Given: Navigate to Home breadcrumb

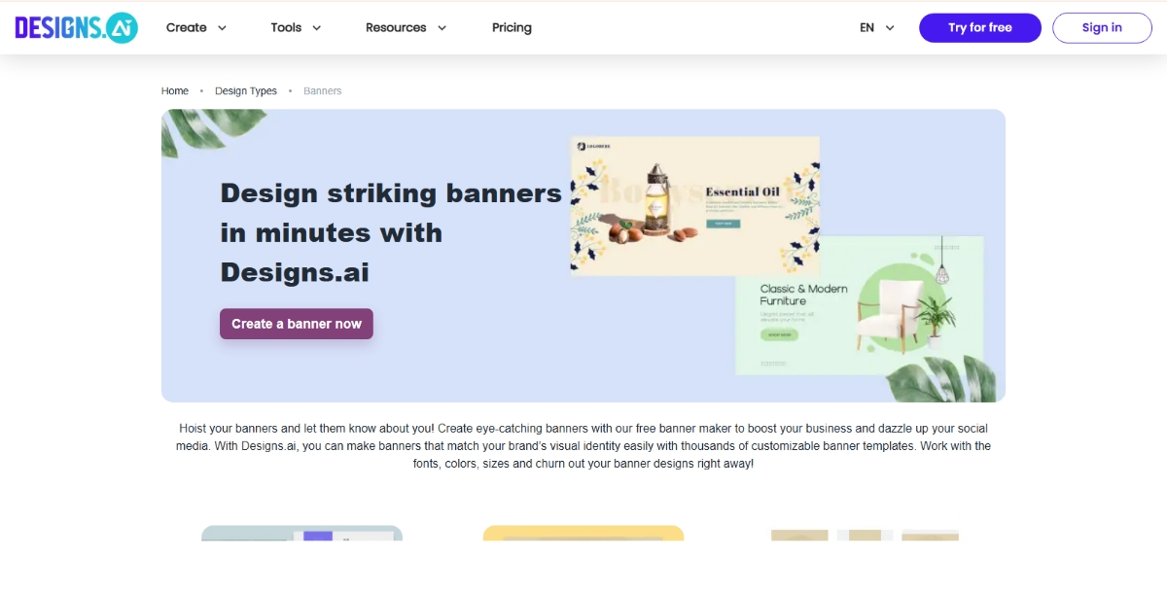Looking at the screenshot, I should coord(175,90).
